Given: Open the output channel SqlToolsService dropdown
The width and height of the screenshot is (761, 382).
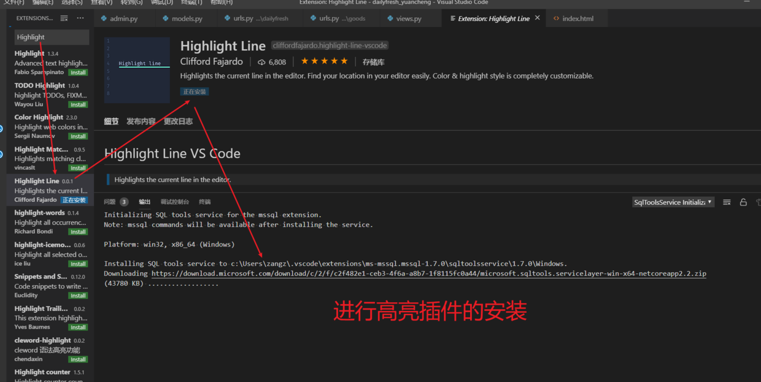Looking at the screenshot, I should [673, 202].
